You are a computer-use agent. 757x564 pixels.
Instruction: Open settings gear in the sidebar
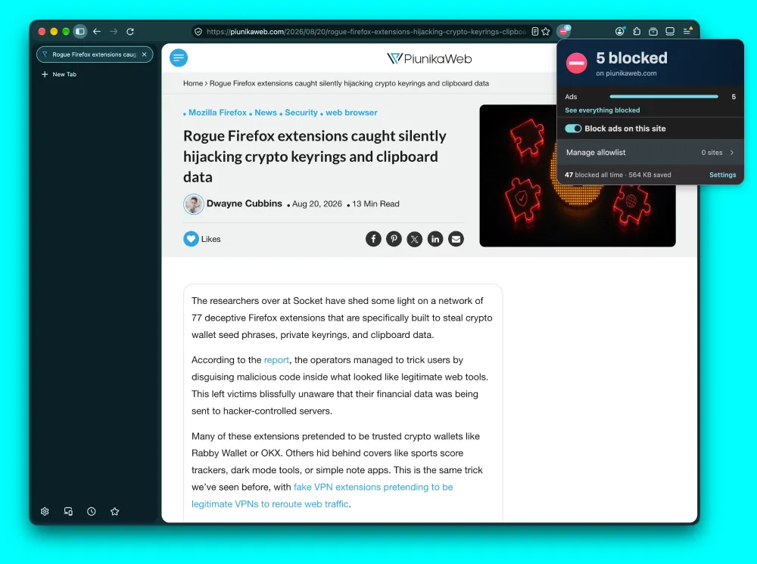click(45, 512)
